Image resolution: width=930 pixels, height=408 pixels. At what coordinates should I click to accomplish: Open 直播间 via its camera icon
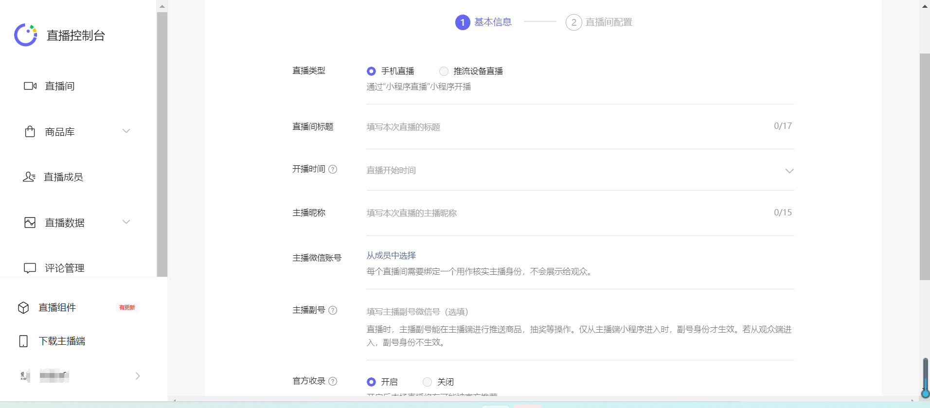(30, 86)
